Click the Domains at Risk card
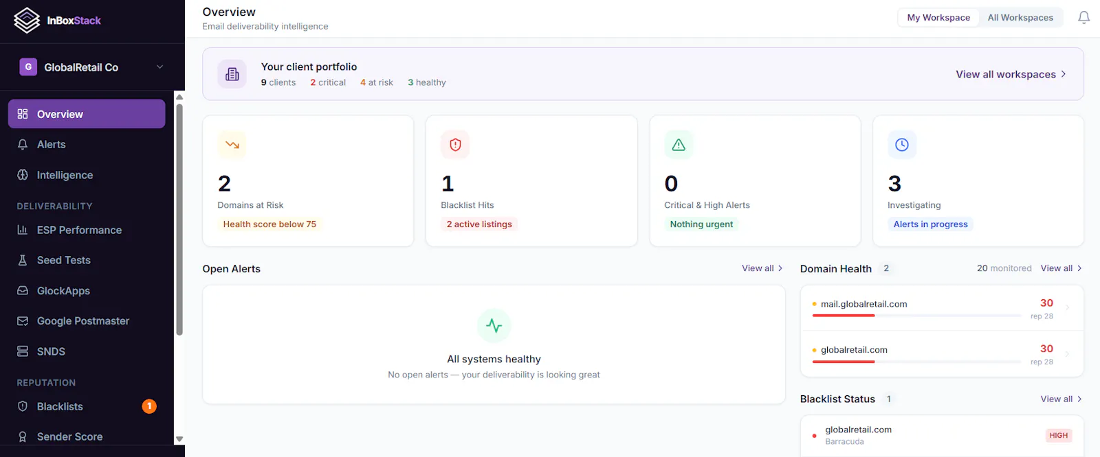 click(308, 181)
